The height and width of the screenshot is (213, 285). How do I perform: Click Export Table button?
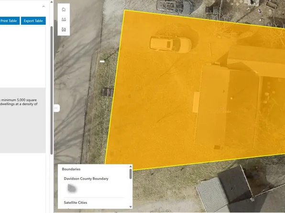[33, 21]
